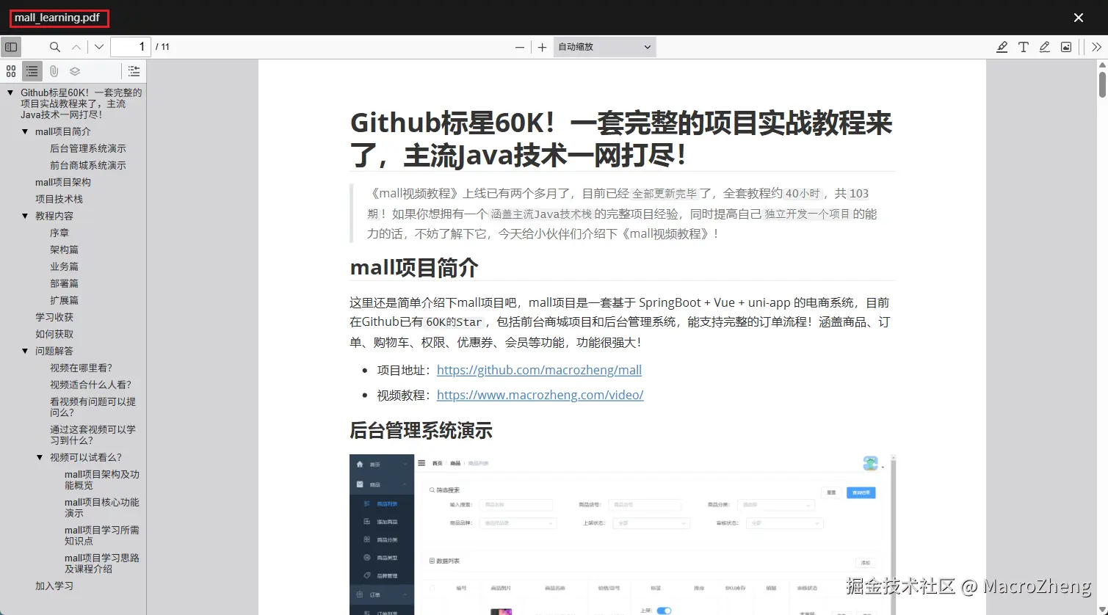Open the macrozheng.com/video link

pyautogui.click(x=540, y=395)
